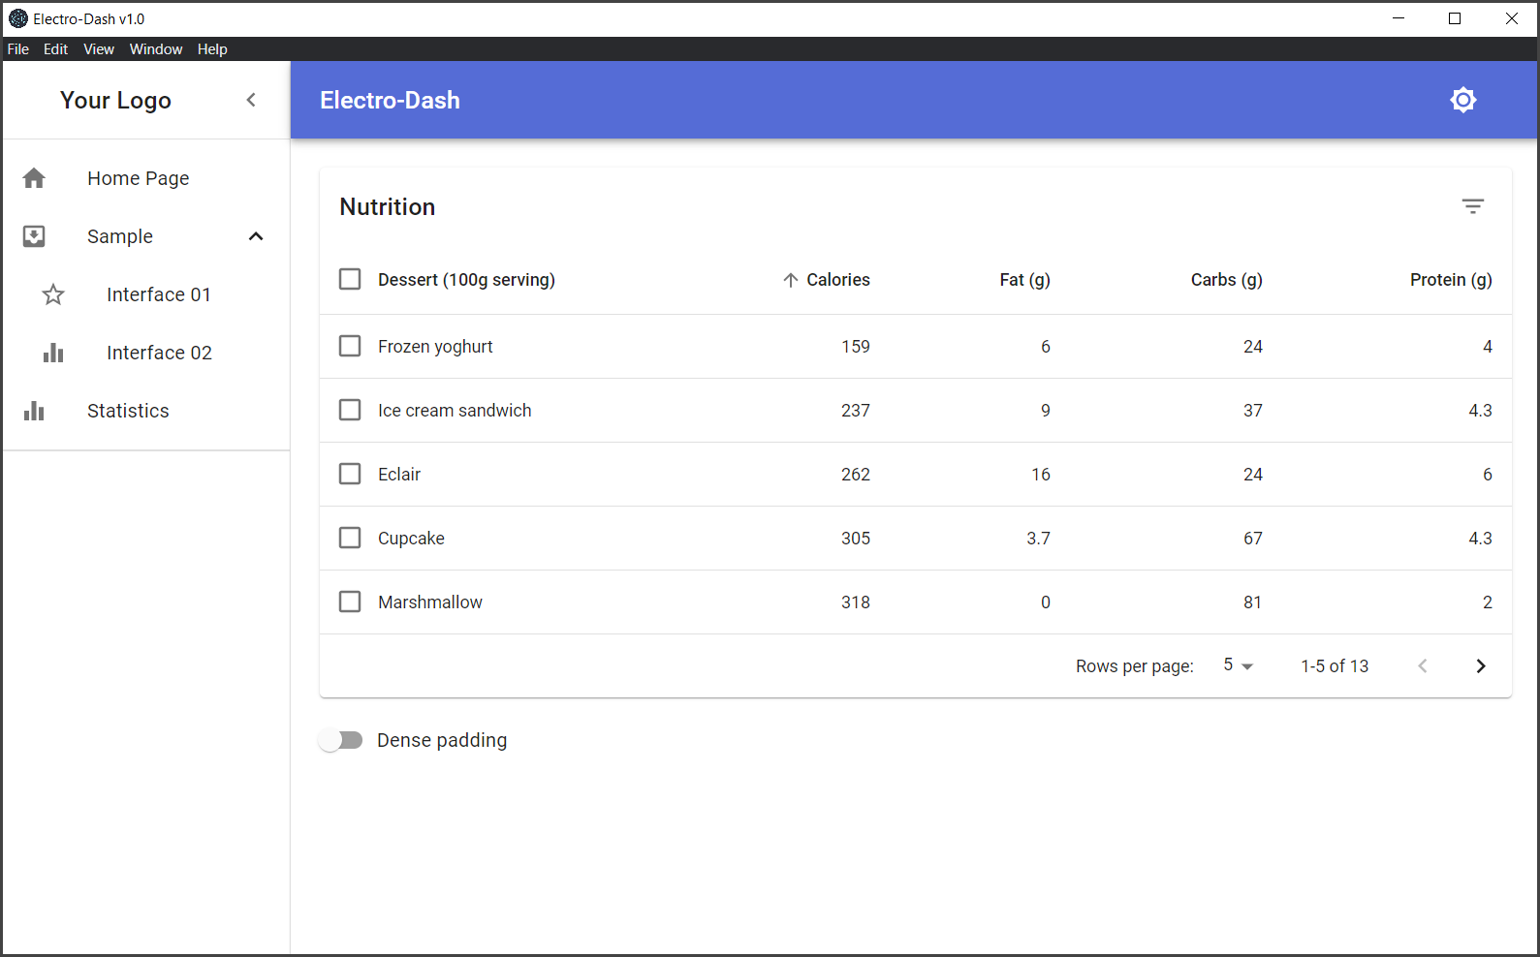
Task: Click the brightness theme toggle icon
Action: 1462,100
